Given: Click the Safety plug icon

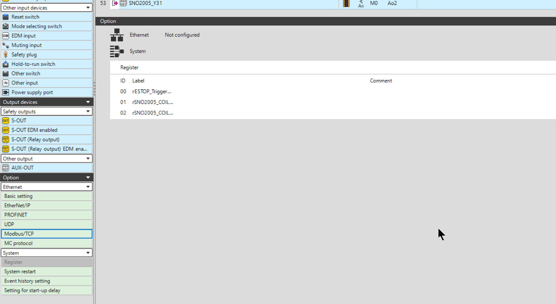Looking at the screenshot, I should (6, 55).
